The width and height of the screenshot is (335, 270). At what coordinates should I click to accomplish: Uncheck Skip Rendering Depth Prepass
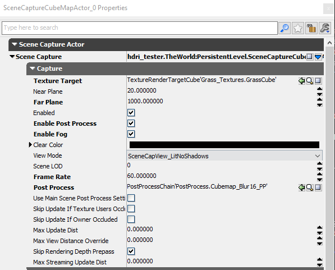click(131, 251)
